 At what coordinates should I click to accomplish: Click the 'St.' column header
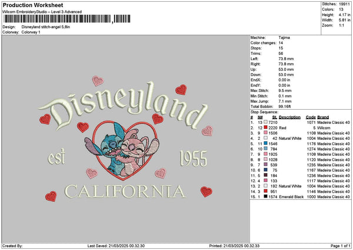point(275,117)
